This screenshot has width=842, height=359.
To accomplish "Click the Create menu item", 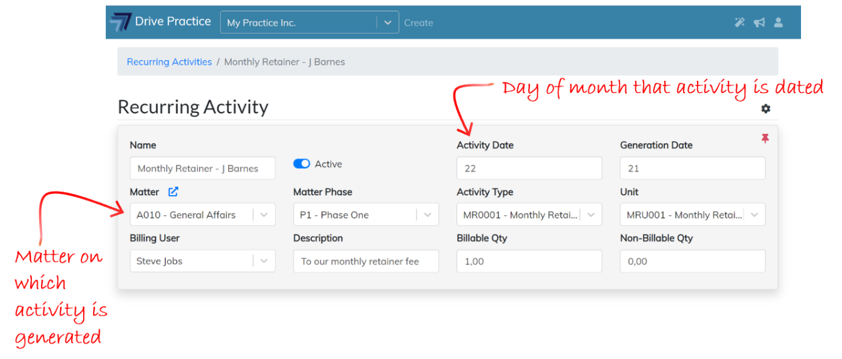I will [419, 23].
